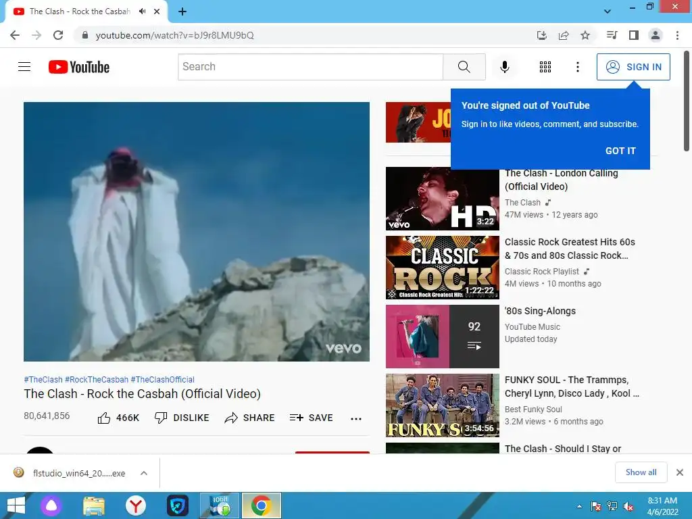The image size is (692, 519).
Task: Open Chrome three-dot menu
Action: (x=677, y=35)
